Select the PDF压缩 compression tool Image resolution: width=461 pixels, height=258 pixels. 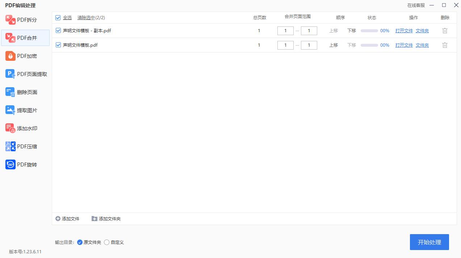click(25, 147)
